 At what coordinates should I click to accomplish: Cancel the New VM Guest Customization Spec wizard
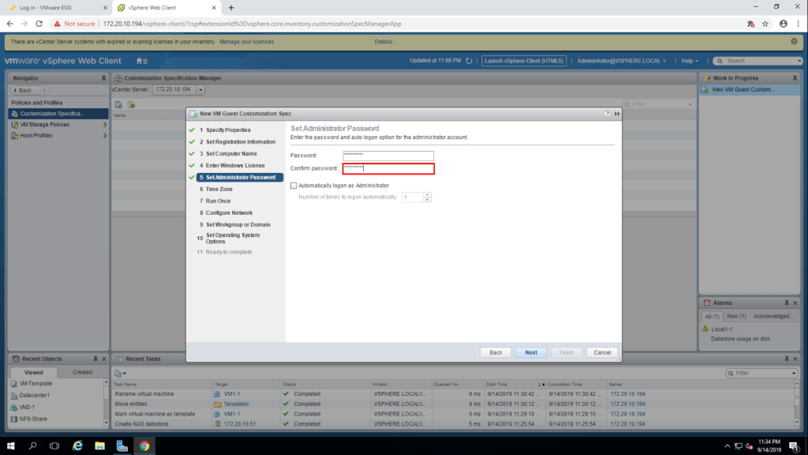tap(602, 352)
